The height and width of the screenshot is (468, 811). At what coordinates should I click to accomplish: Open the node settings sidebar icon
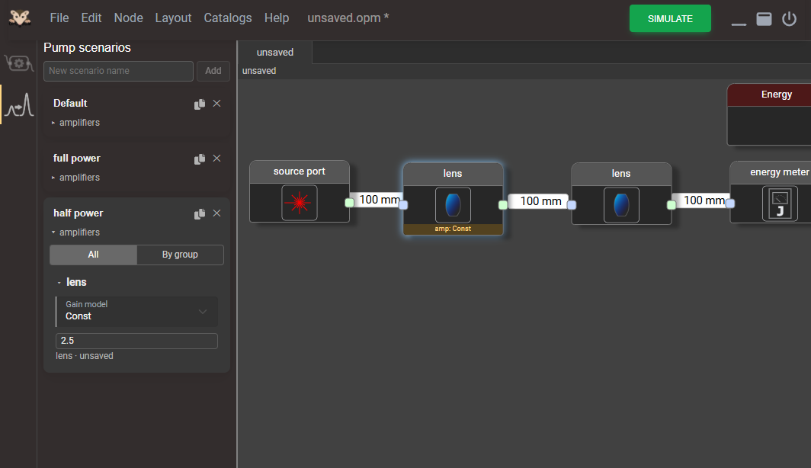18,63
